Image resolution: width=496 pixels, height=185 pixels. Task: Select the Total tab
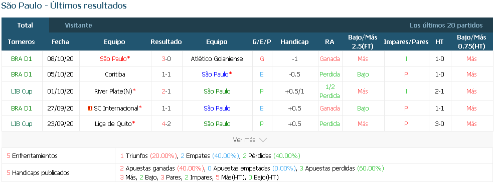[x=25, y=25]
